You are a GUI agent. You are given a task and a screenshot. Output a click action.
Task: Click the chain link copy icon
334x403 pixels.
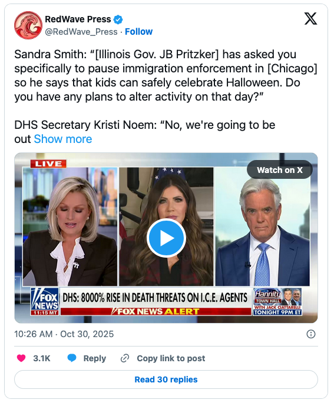125,358
